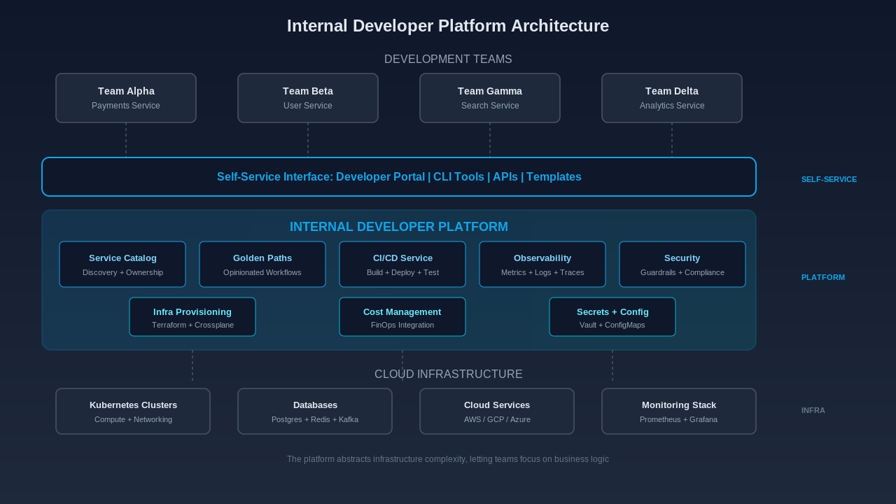Click the Monitoring Stack box
896x504 pixels.
pos(679,412)
